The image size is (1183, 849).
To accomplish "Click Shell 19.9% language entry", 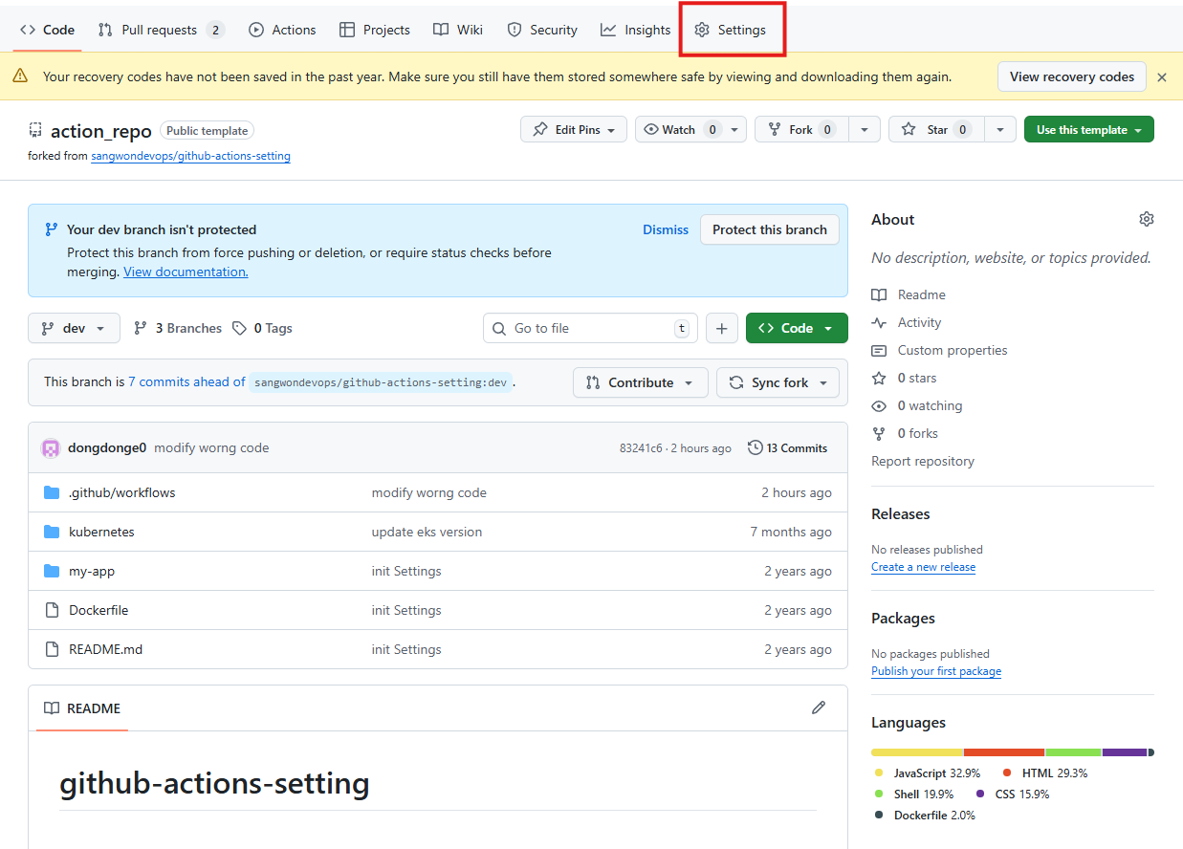I will [x=914, y=794].
